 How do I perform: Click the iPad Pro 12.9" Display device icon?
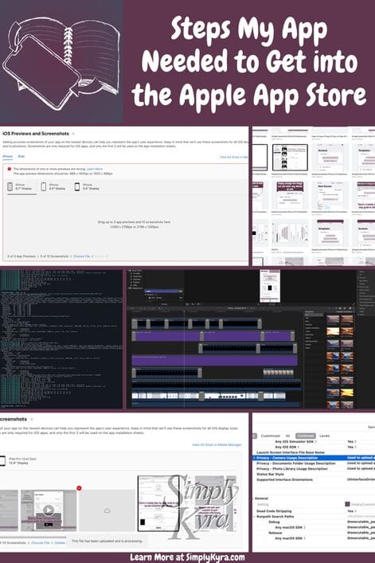[2, 461]
